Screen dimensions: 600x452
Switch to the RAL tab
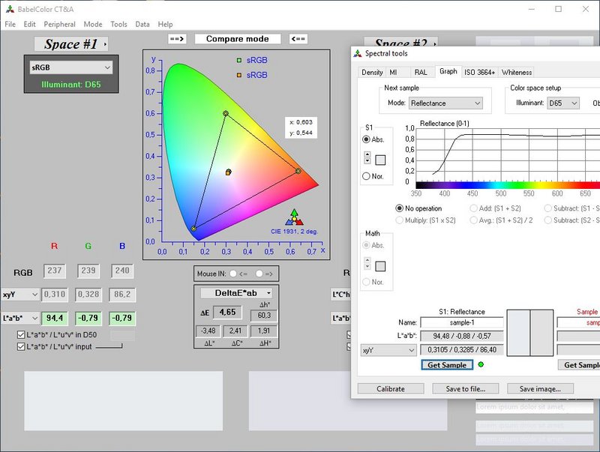tap(421, 72)
